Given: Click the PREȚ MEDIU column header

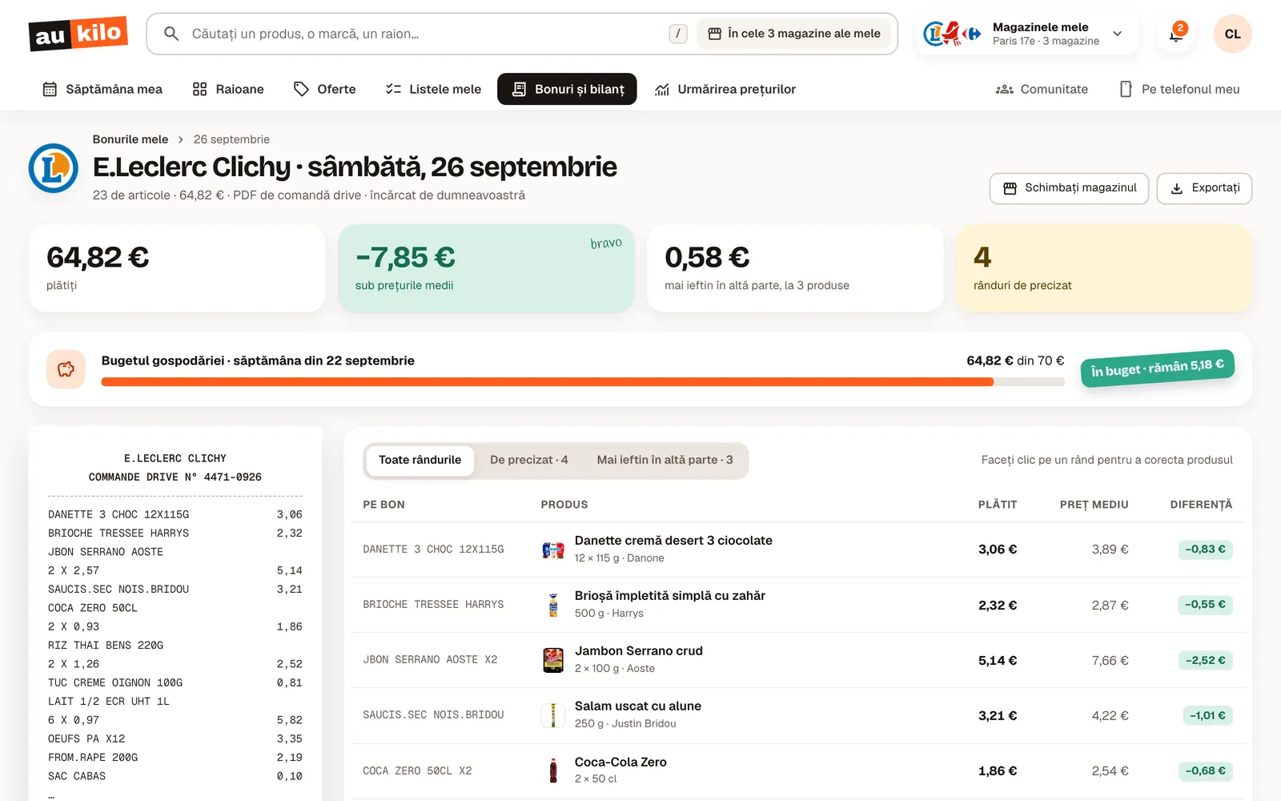Looking at the screenshot, I should click(x=1094, y=505).
